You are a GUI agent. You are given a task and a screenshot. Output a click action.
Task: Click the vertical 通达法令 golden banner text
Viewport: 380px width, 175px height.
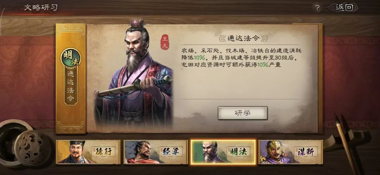70,87
